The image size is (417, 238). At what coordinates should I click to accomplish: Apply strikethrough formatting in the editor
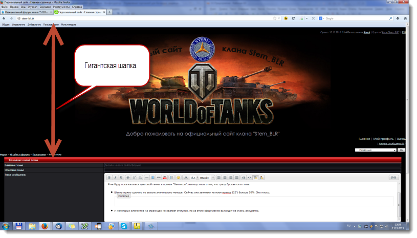(128, 178)
